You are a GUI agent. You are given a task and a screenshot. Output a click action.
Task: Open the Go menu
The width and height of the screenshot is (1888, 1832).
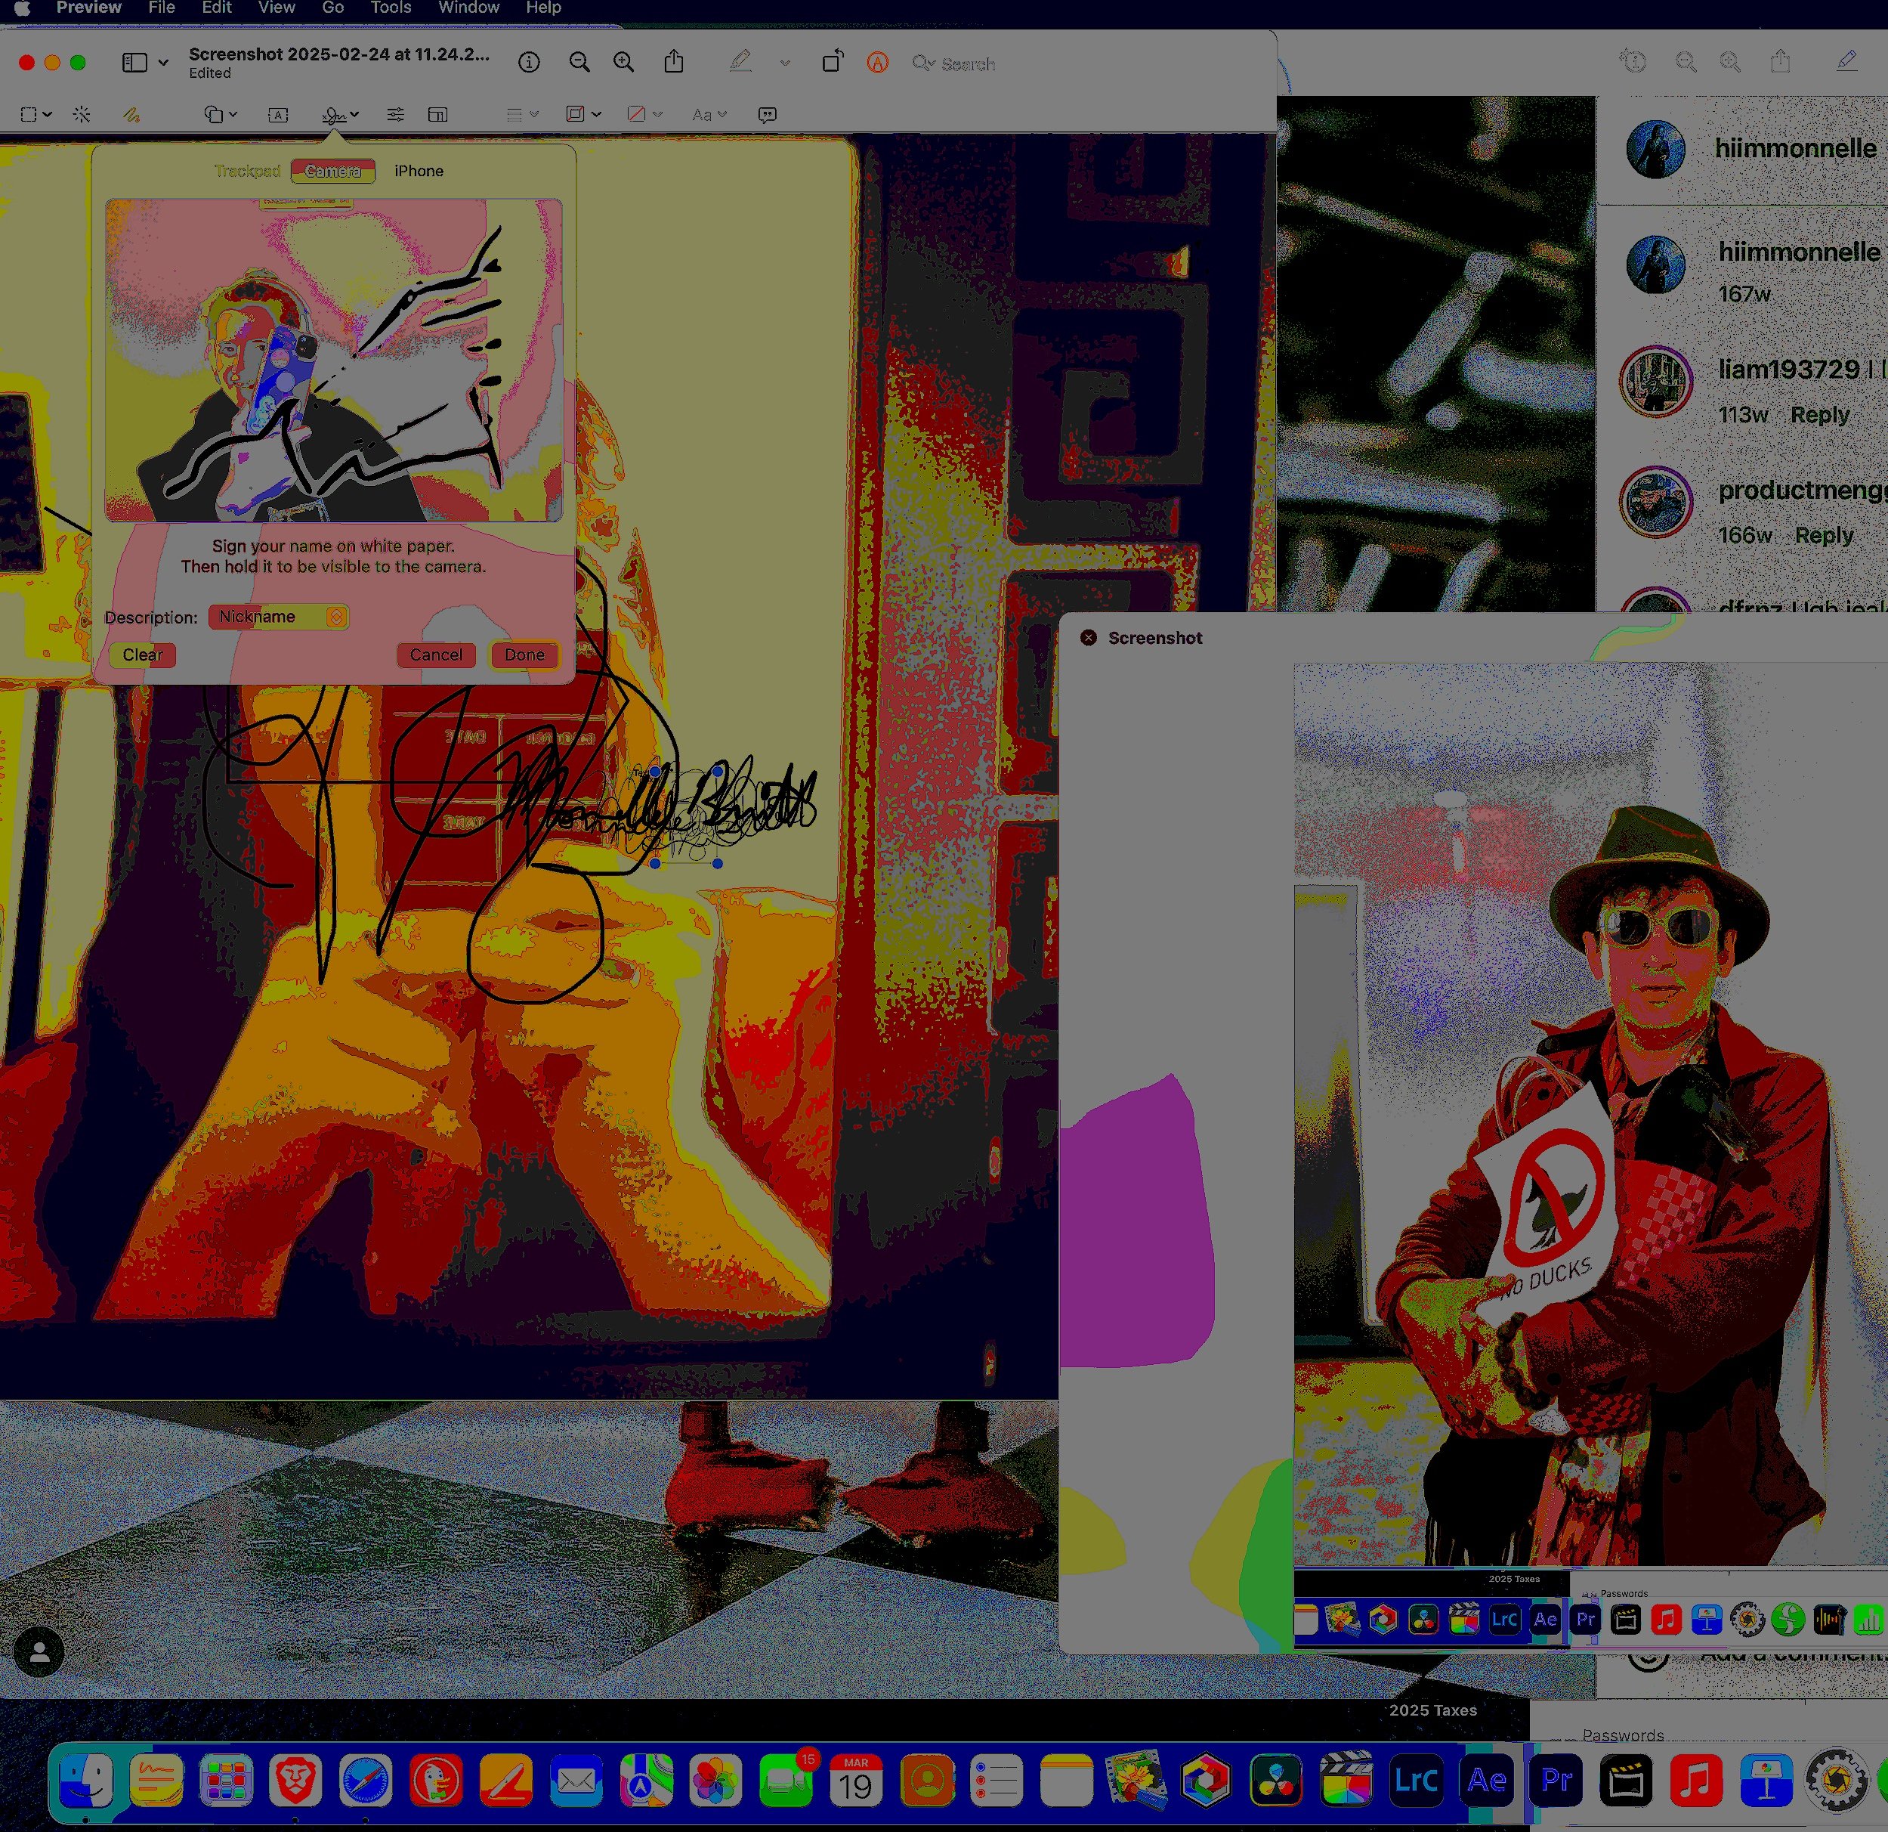pyautogui.click(x=332, y=8)
